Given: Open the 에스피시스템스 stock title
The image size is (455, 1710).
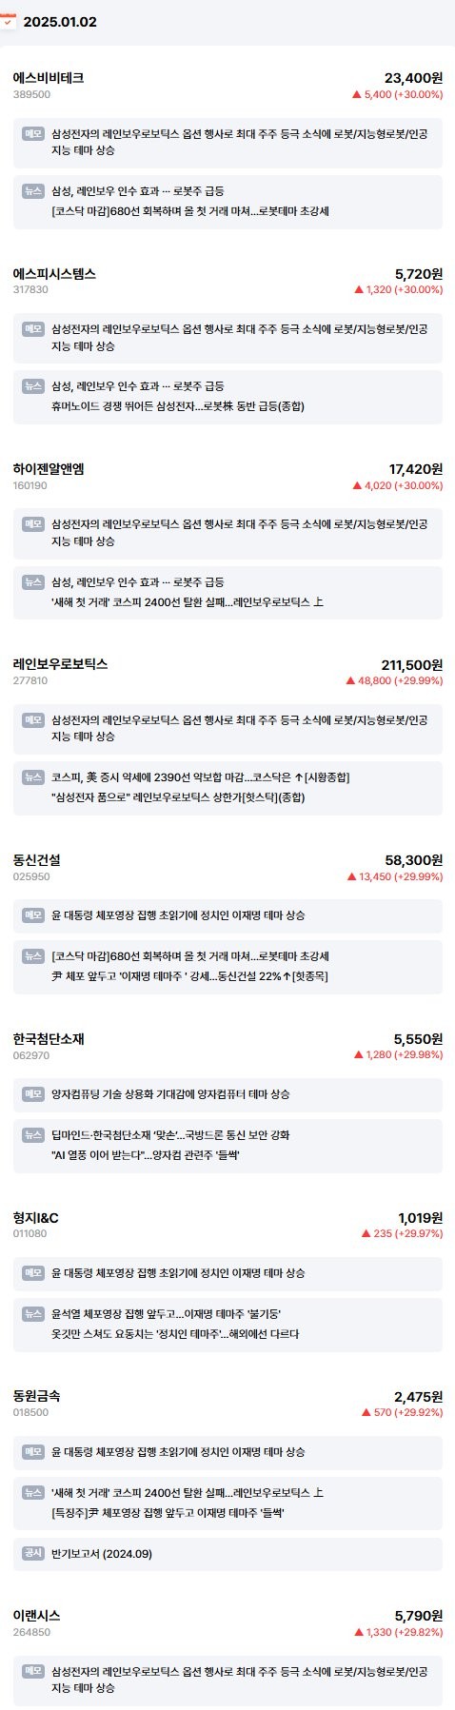Looking at the screenshot, I should pyautogui.click(x=54, y=274).
